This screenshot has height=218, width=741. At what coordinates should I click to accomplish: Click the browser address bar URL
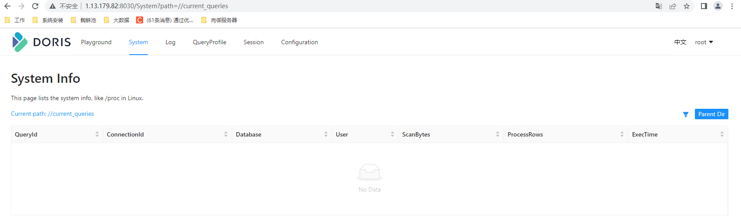click(157, 6)
